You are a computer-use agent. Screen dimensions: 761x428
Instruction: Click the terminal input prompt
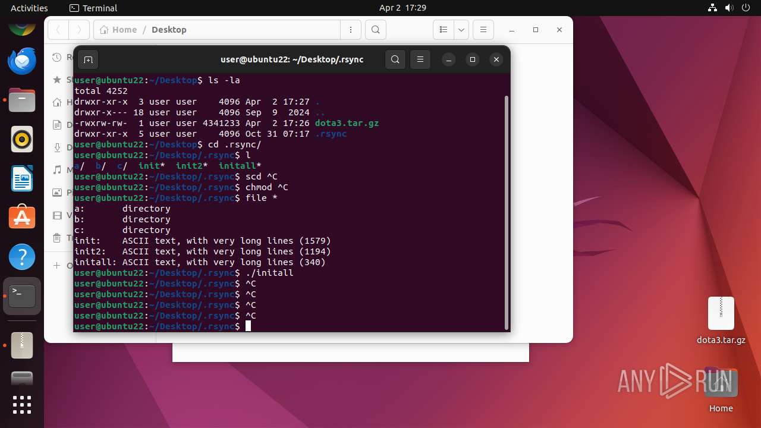point(248,326)
